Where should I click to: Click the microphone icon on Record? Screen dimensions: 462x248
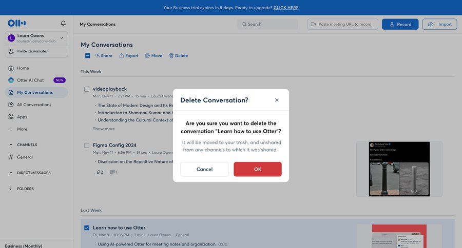pos(392,25)
